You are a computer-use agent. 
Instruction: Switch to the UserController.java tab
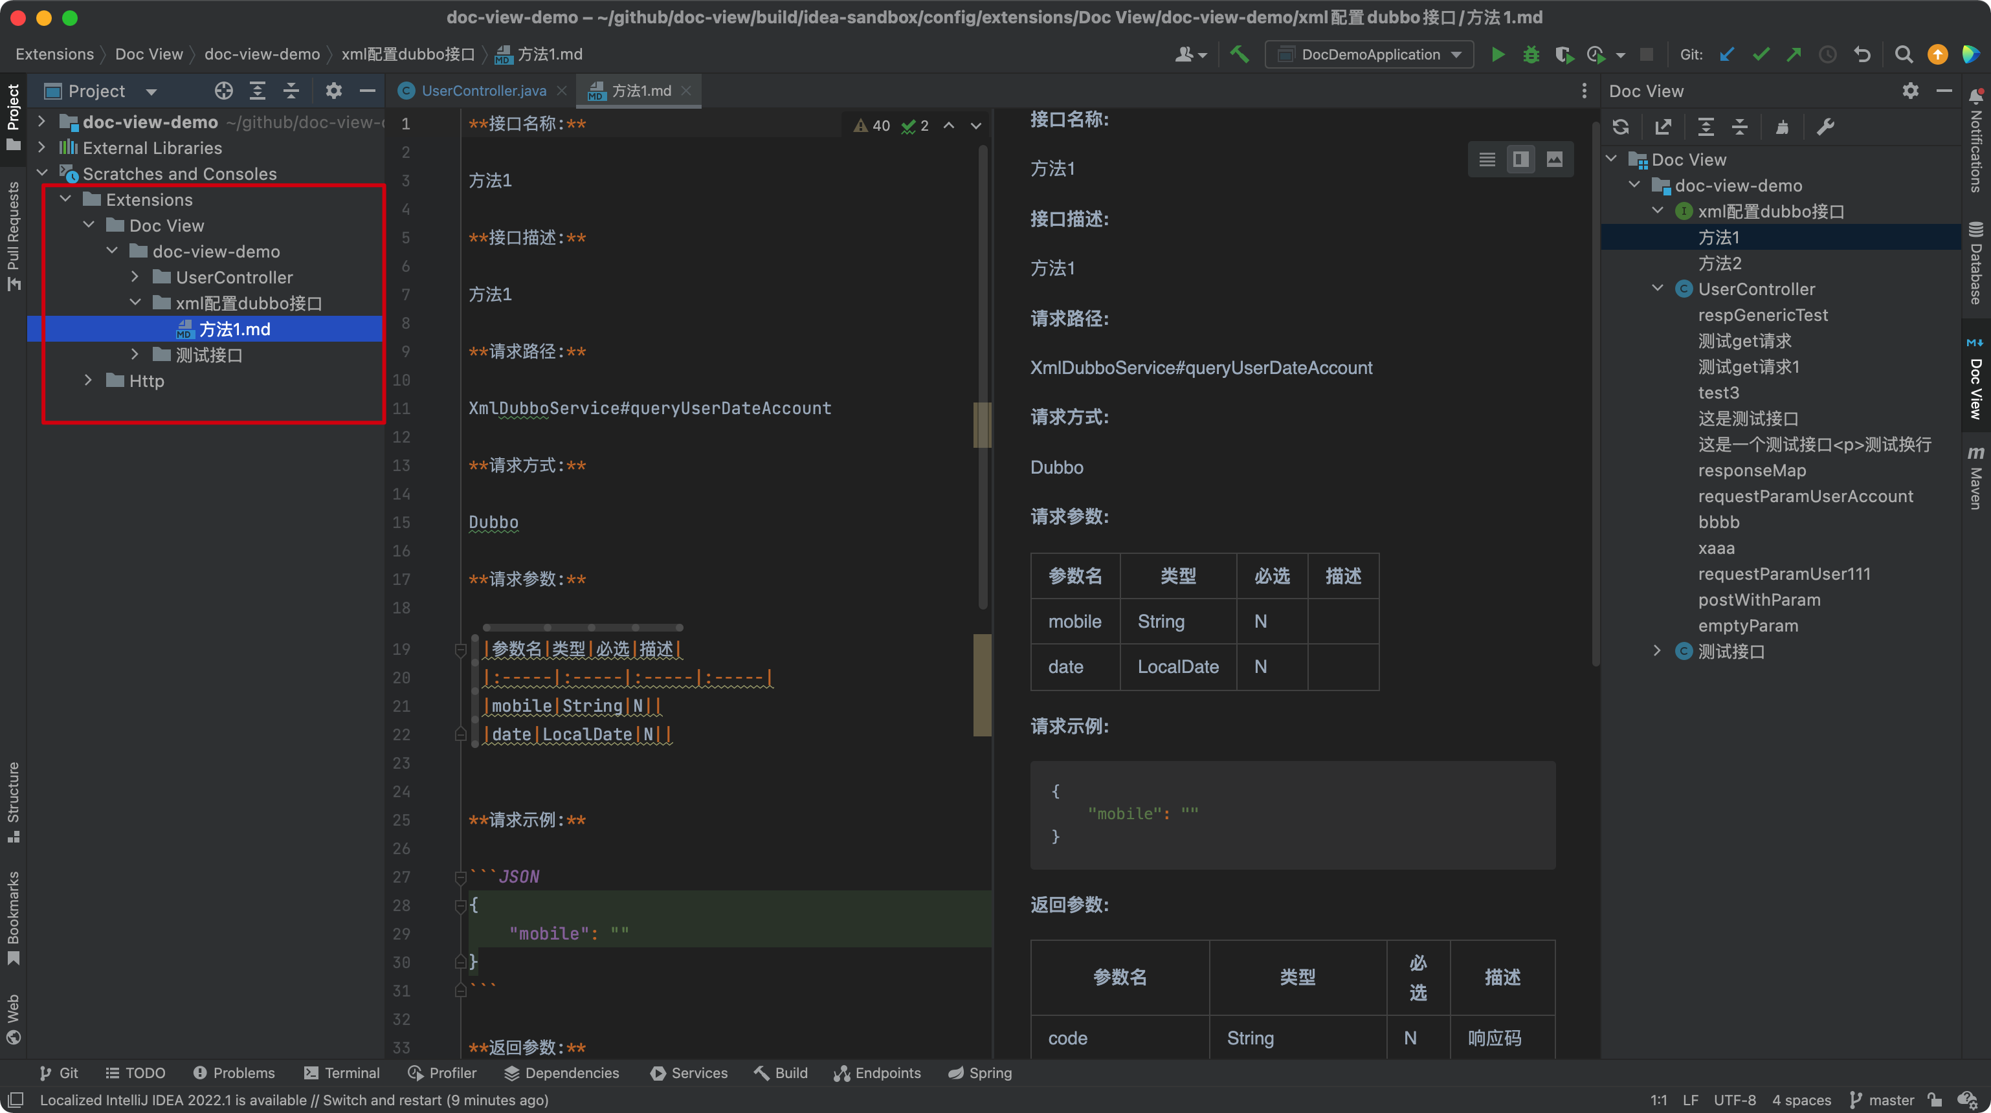coord(483,91)
